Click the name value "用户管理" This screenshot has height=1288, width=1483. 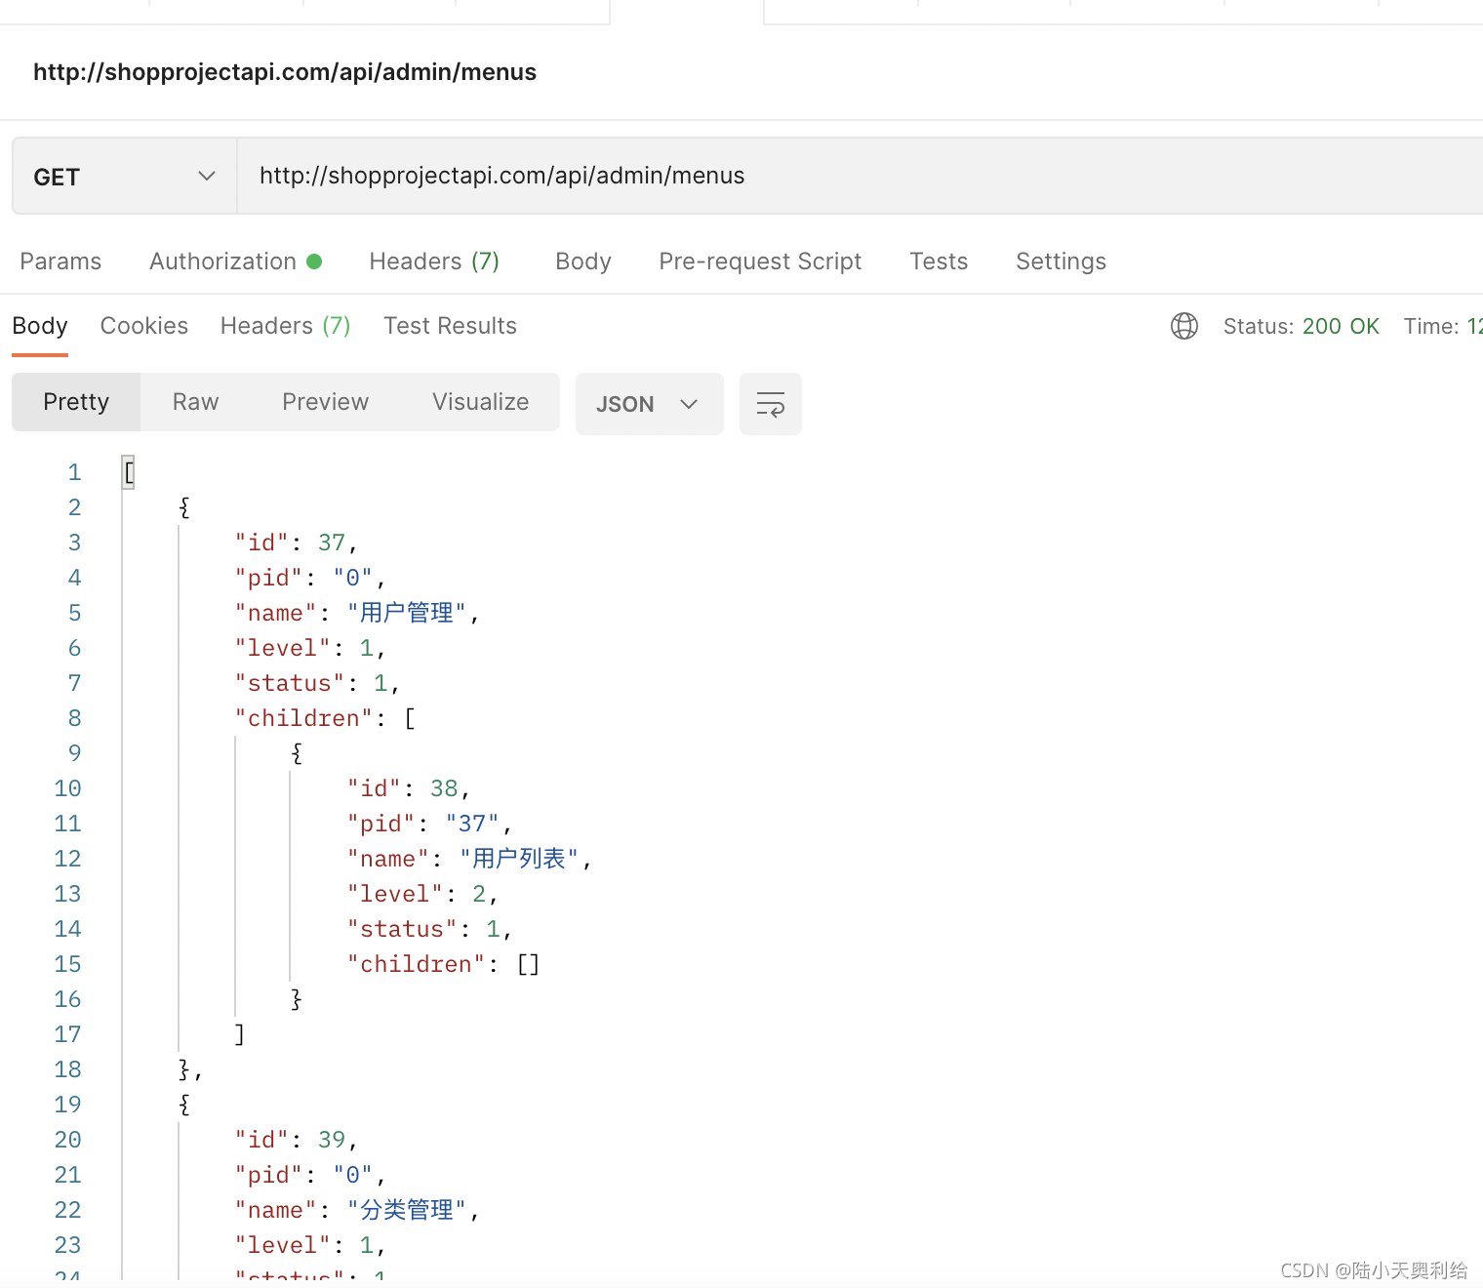click(407, 613)
